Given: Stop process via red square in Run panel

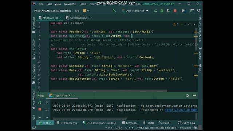Looking at the screenshot, I should pyautogui.click(x=40, y=109).
